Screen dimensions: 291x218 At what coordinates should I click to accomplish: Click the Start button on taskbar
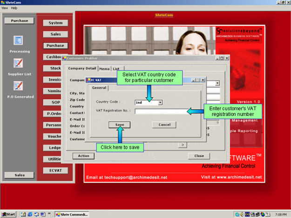[x=9, y=214]
